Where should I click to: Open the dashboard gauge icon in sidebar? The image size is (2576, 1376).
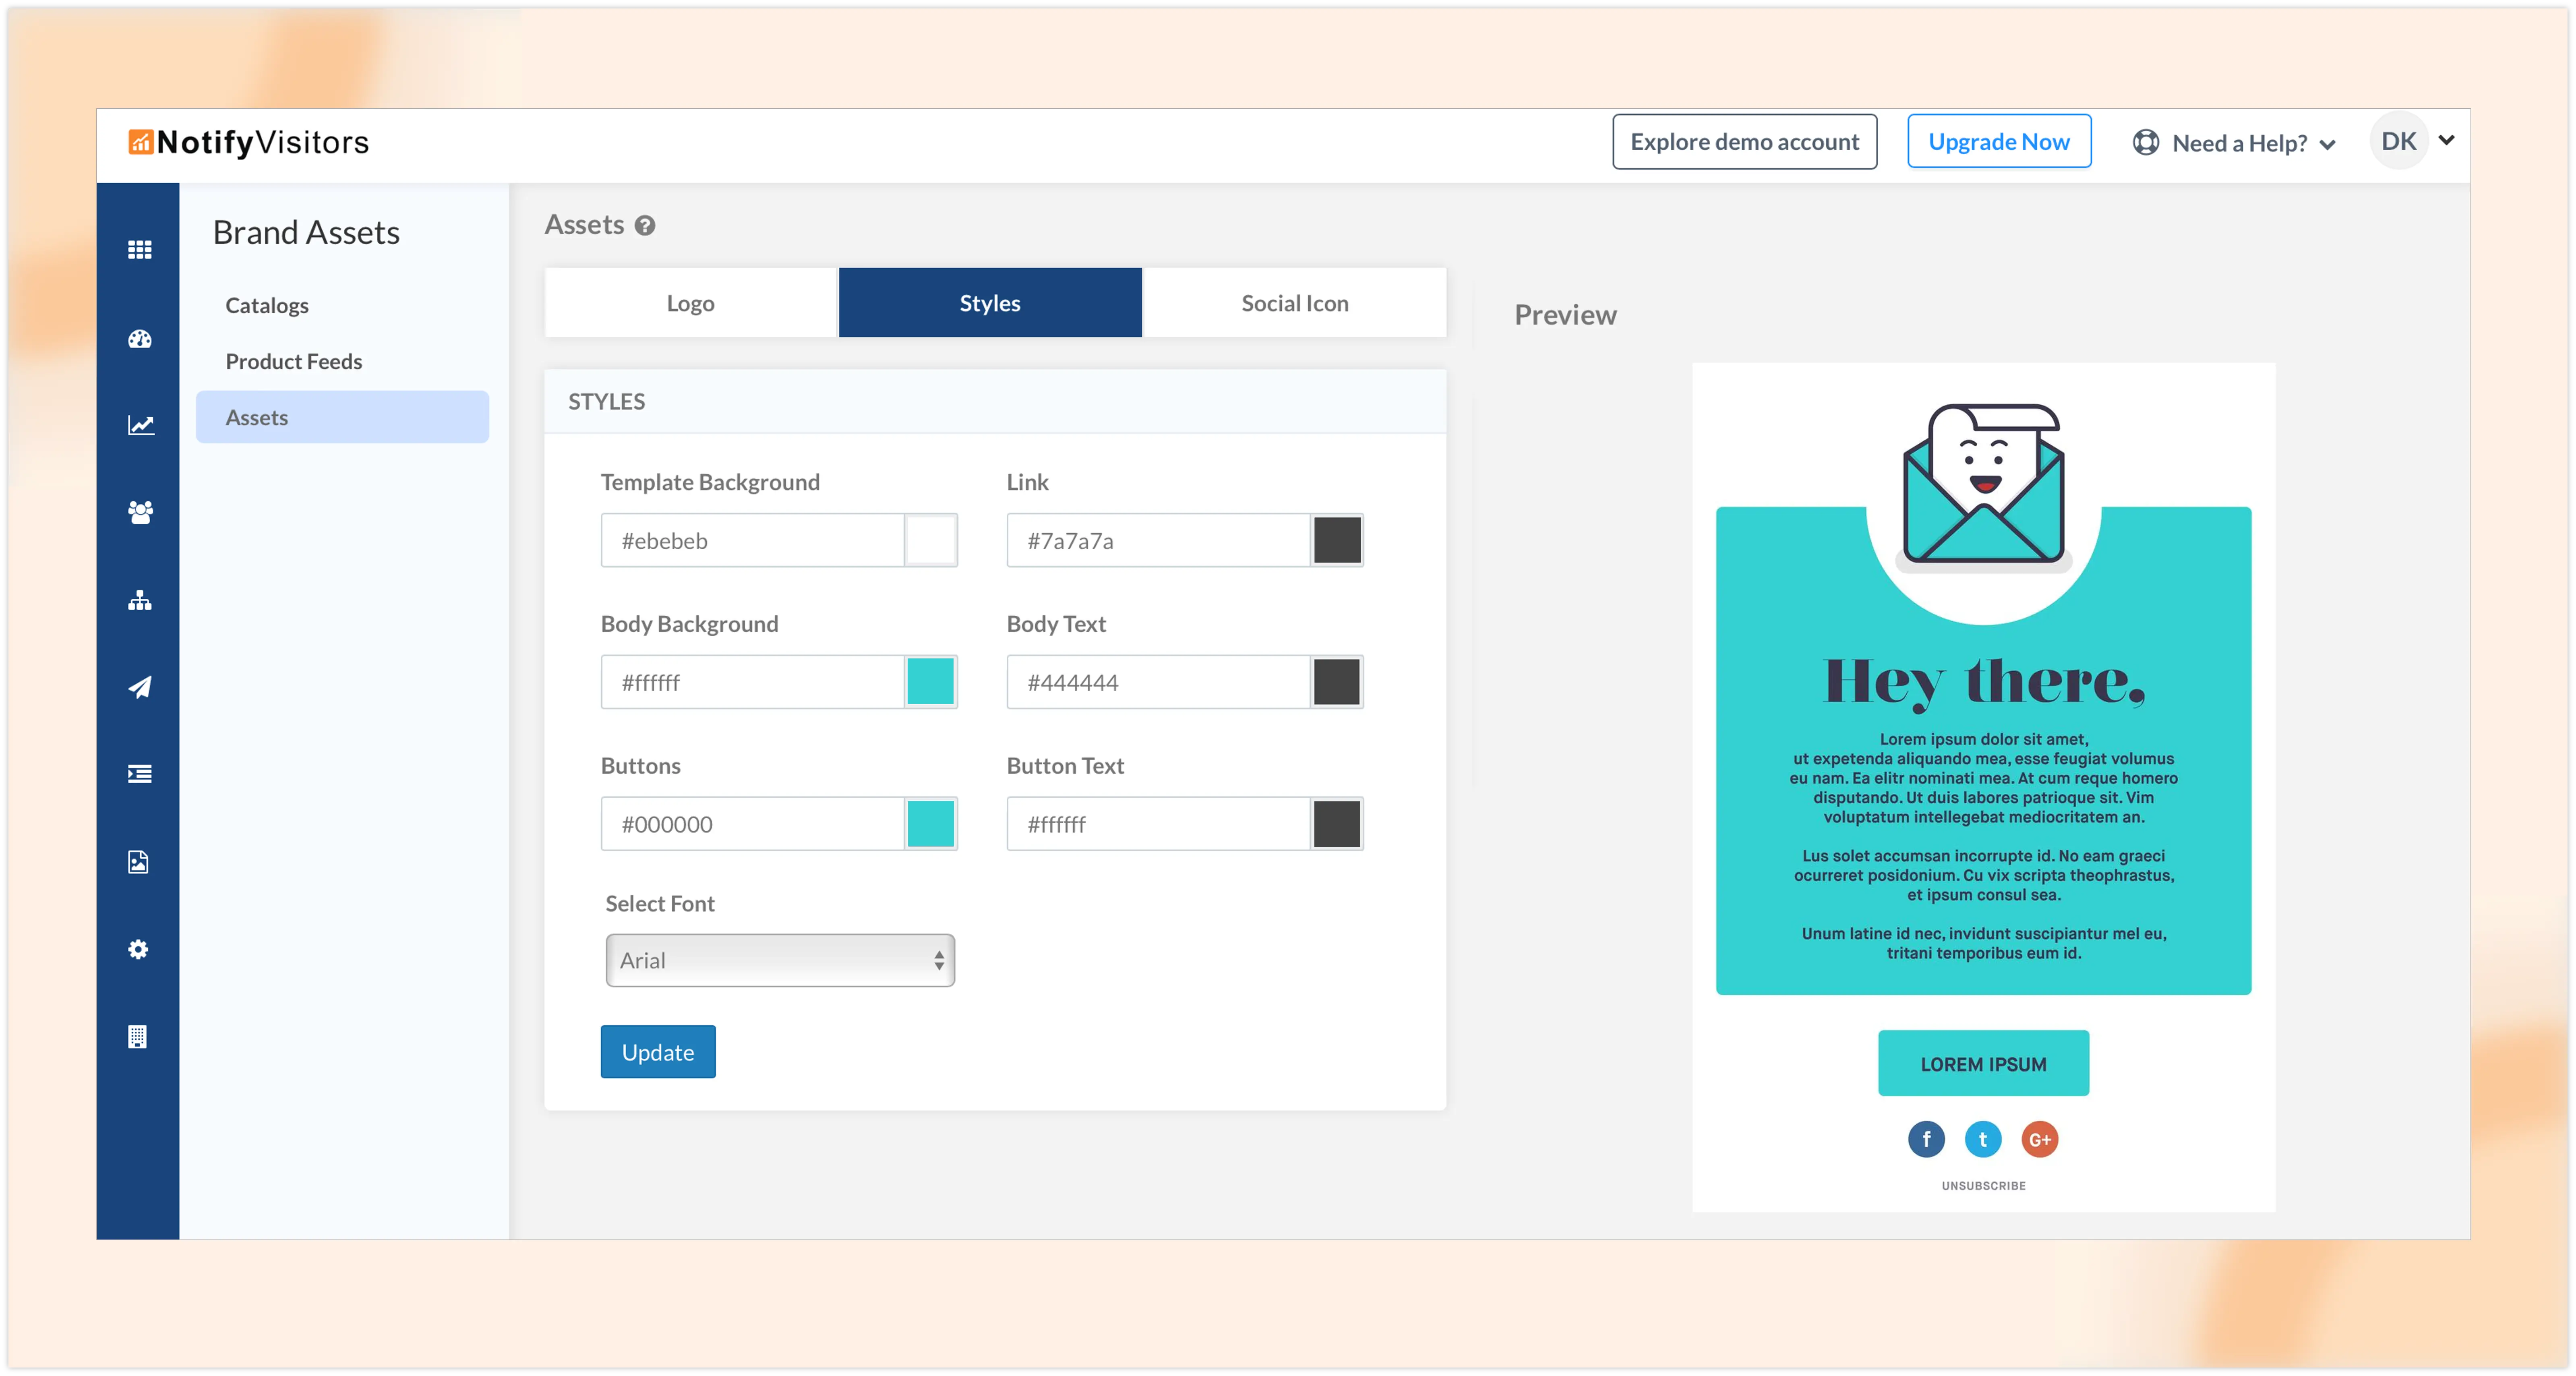[x=140, y=339]
